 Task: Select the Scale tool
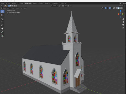click(2, 25)
